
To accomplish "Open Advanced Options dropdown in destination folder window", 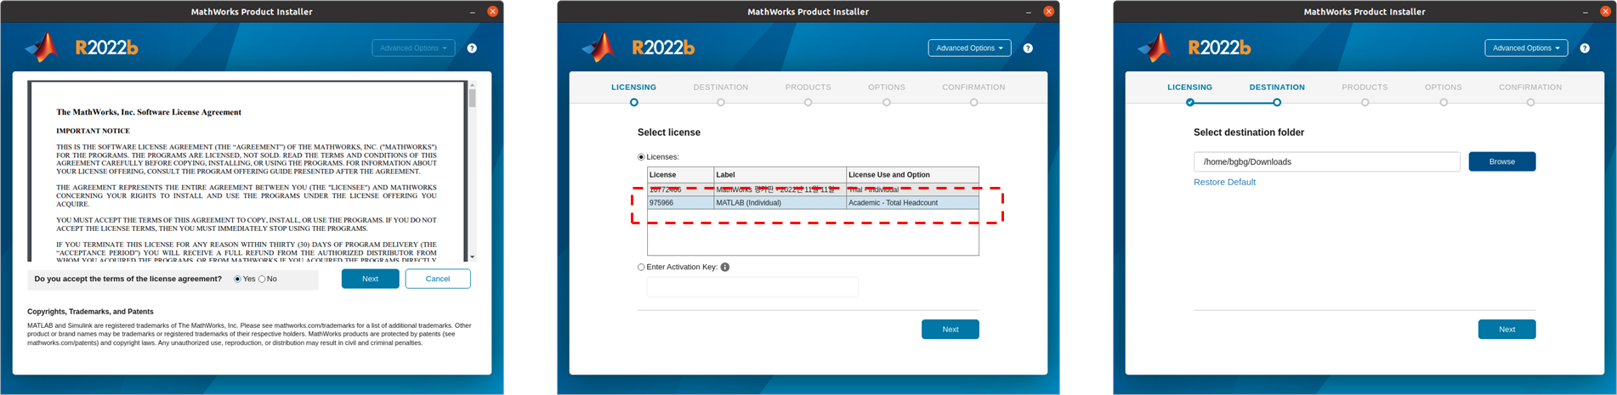I will pyautogui.click(x=1526, y=48).
